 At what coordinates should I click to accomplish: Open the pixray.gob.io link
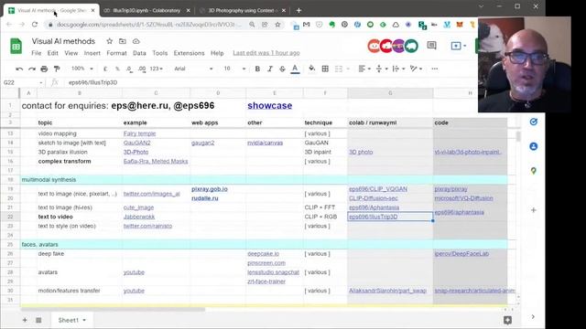(x=210, y=189)
